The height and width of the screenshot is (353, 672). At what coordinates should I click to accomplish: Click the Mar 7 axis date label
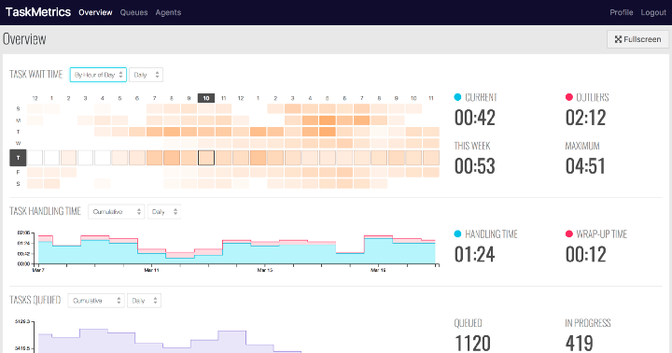click(x=38, y=270)
